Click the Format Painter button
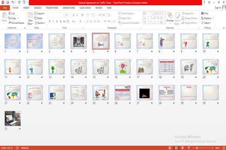 point(16,23)
